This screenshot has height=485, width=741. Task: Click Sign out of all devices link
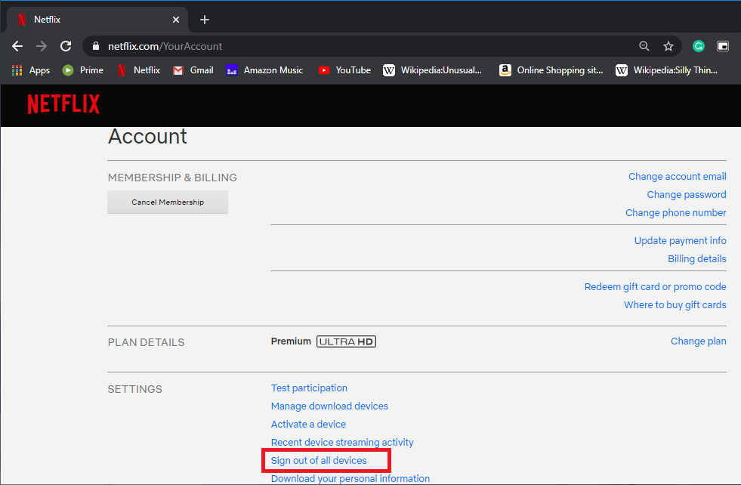tap(319, 460)
